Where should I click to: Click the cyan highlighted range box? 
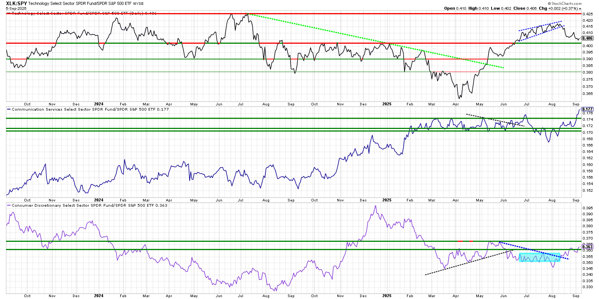tap(540, 258)
